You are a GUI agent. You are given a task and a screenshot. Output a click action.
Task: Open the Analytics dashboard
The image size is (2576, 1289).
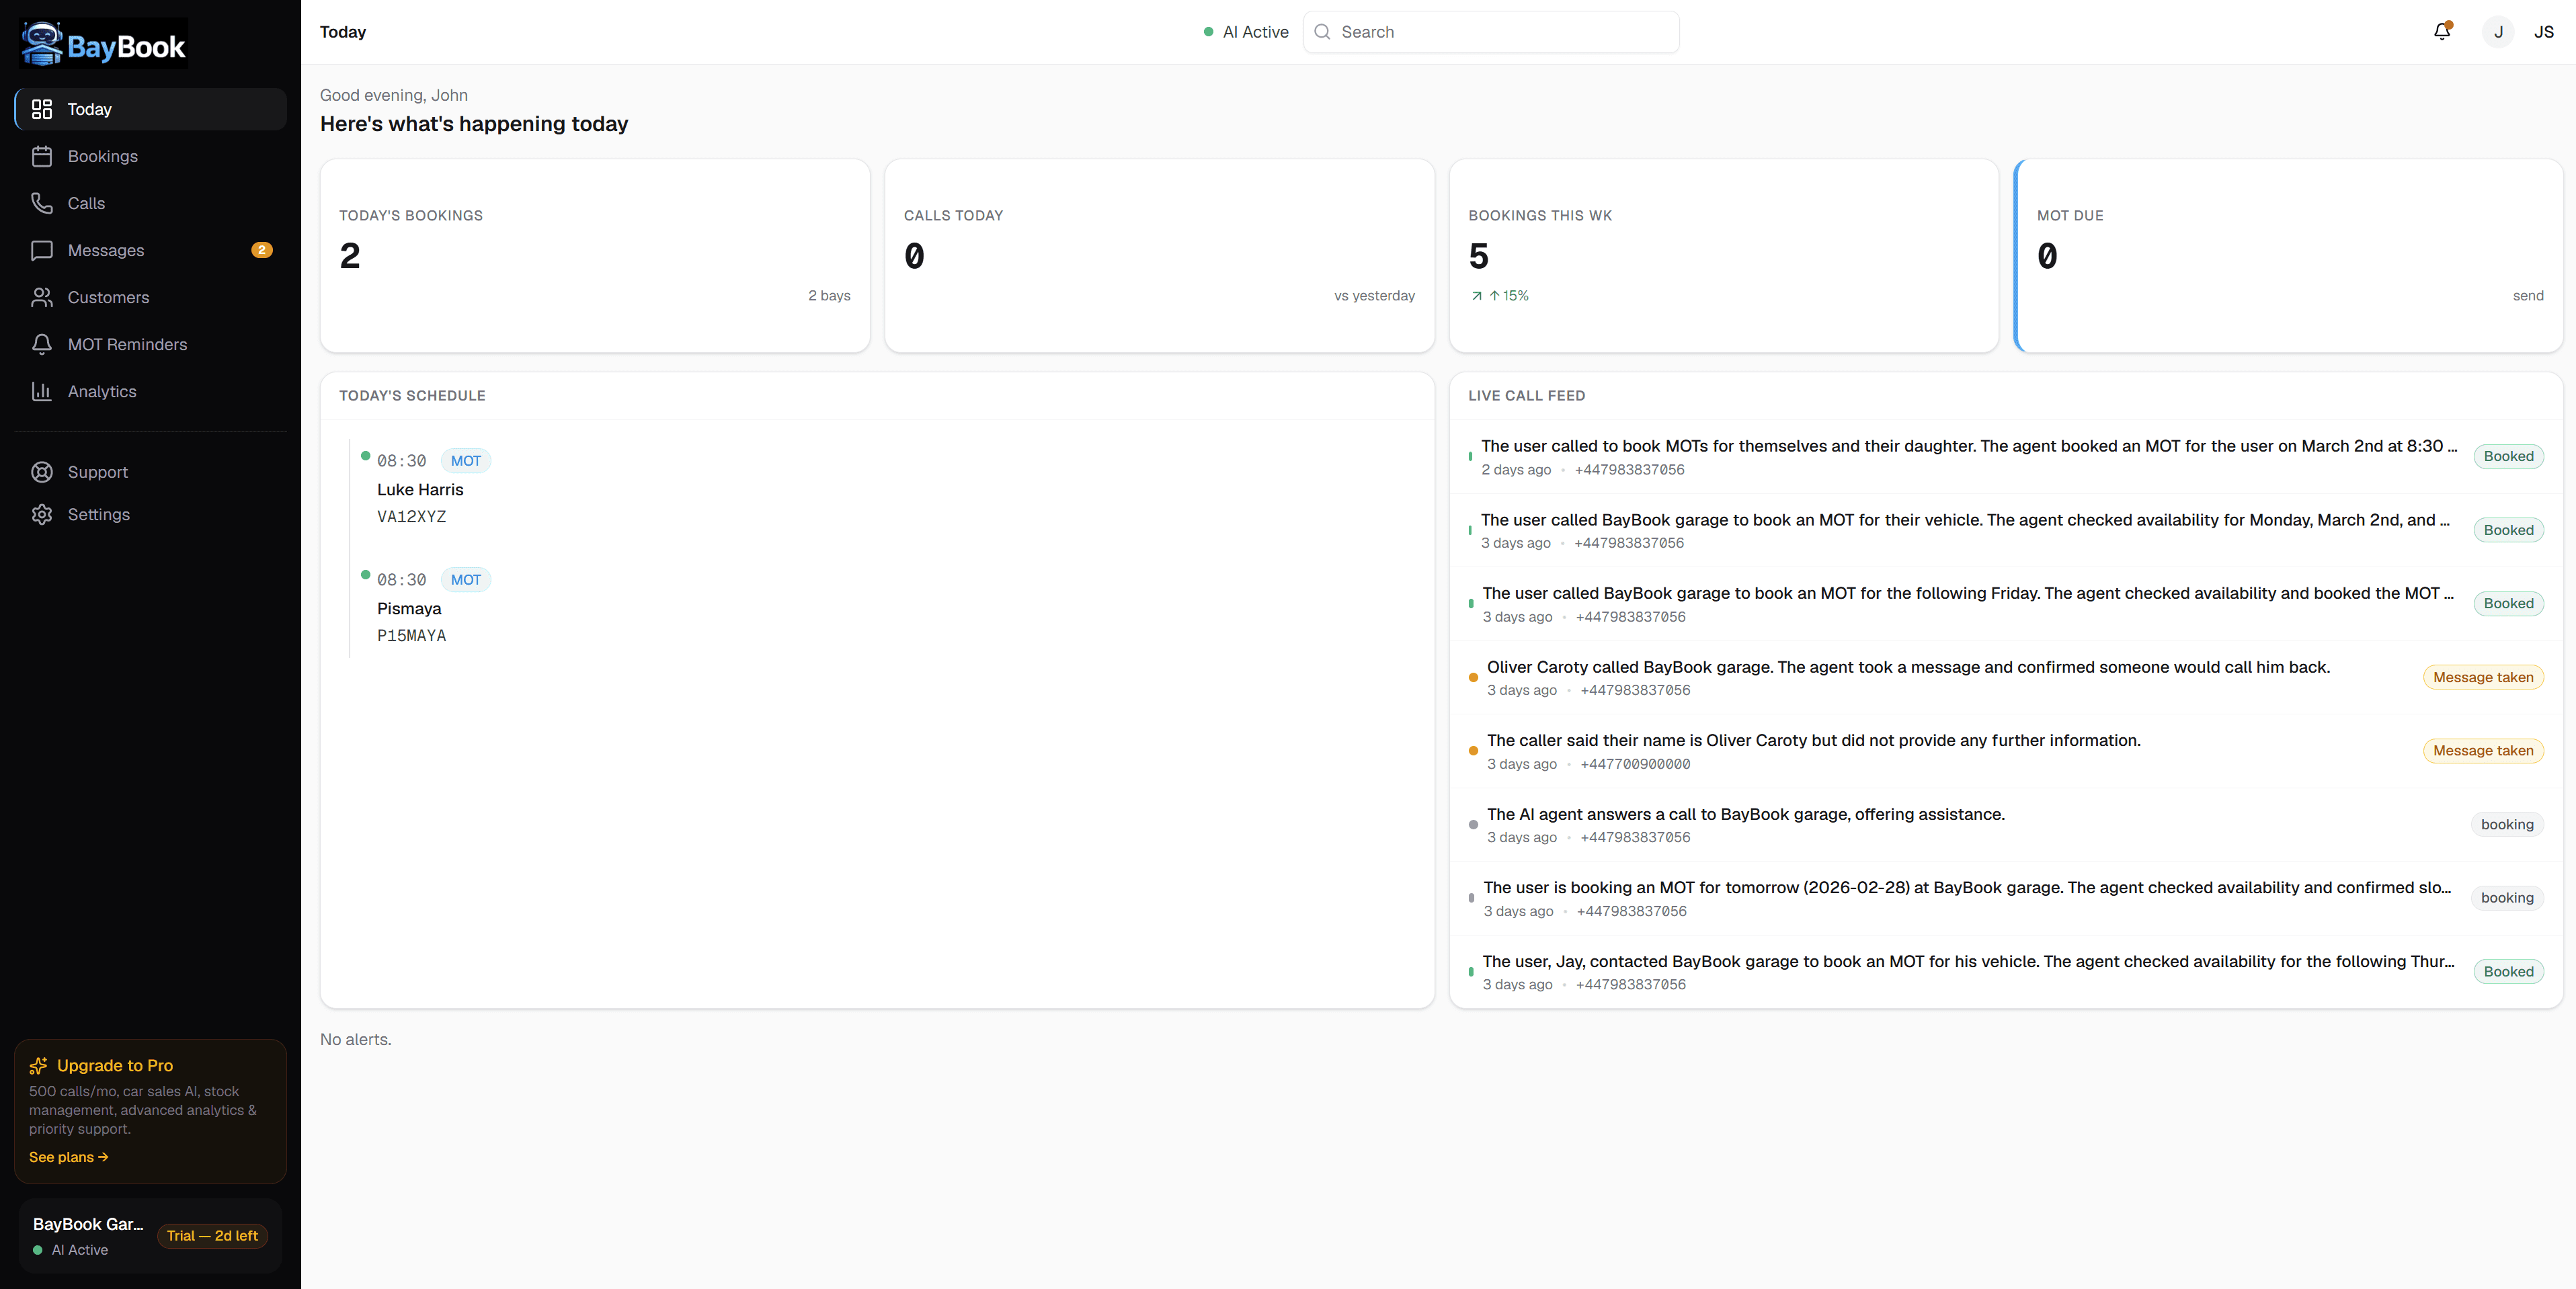point(102,391)
